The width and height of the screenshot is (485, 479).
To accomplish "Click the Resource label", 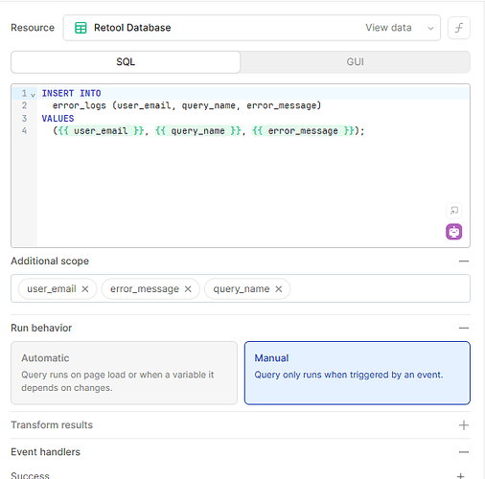I will pos(33,28).
